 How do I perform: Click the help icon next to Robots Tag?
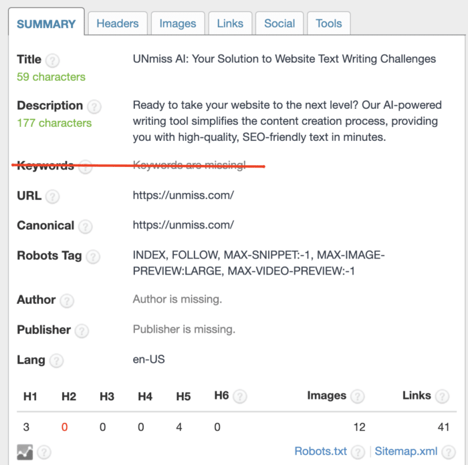click(x=93, y=257)
